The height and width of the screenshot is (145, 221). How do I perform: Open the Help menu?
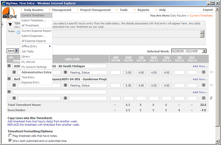[x=163, y=10]
